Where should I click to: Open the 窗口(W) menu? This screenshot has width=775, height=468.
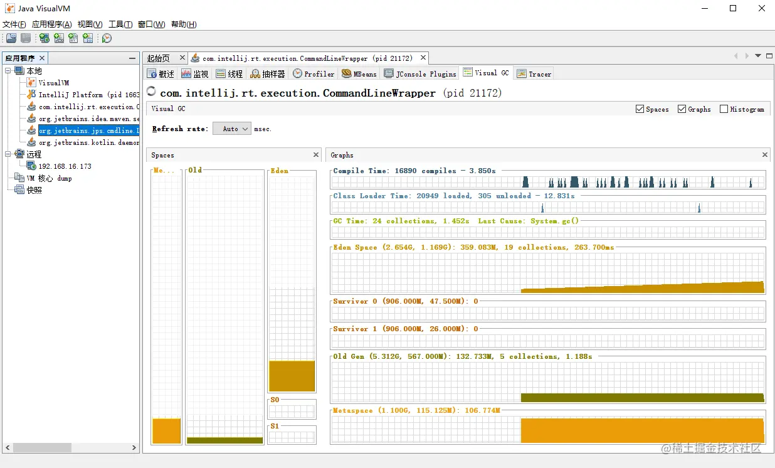coord(151,24)
